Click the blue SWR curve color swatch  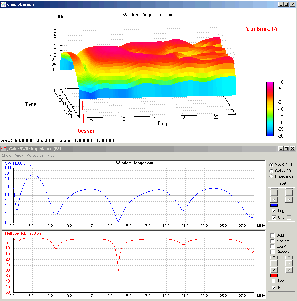pyautogui.click(x=274, y=205)
